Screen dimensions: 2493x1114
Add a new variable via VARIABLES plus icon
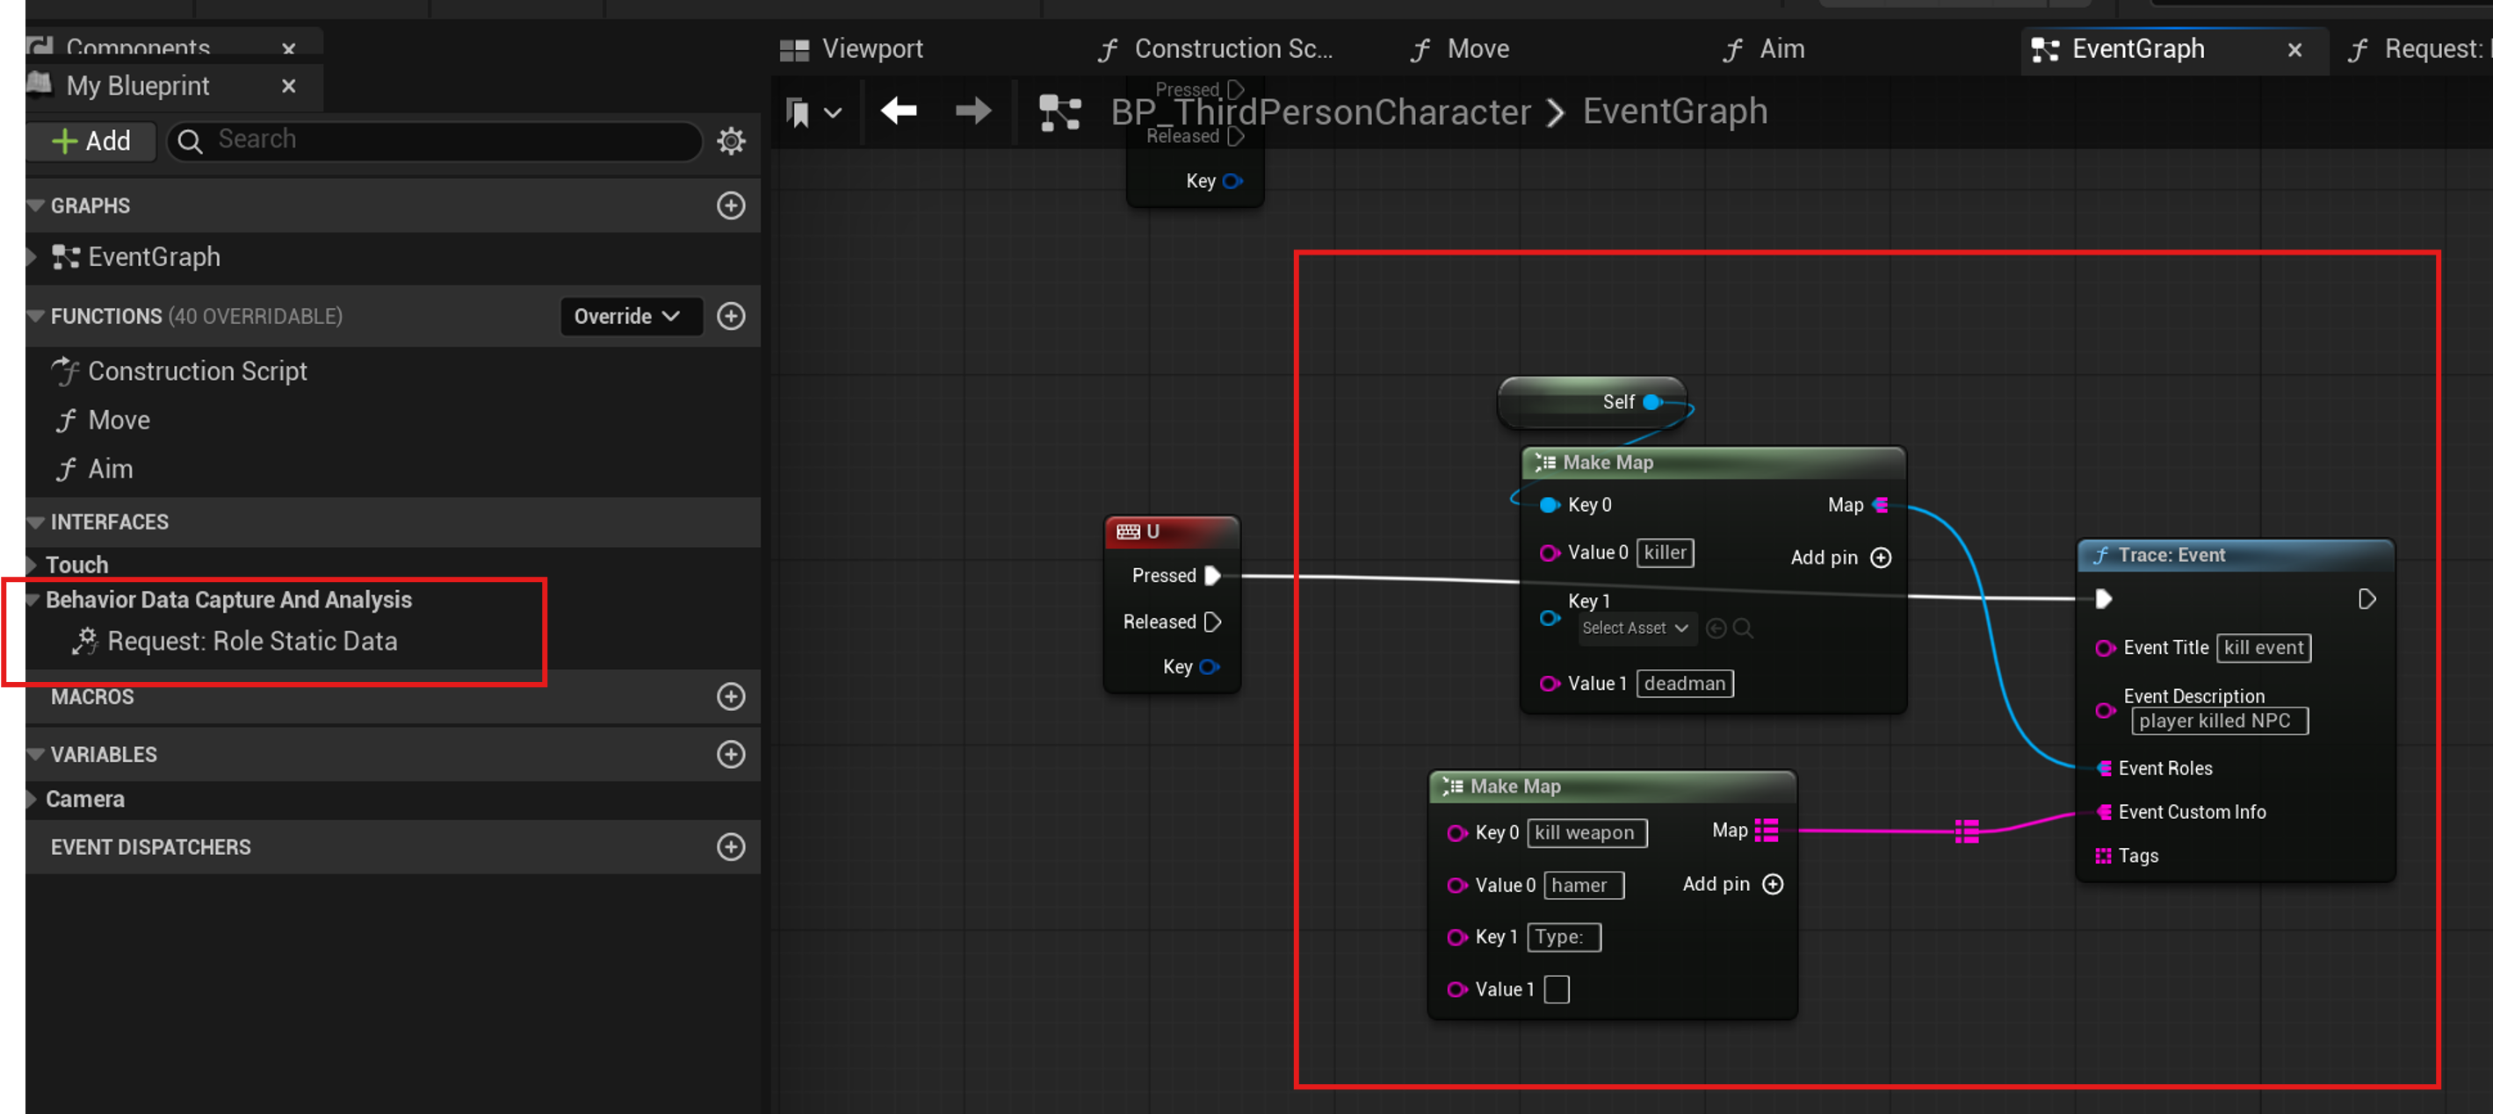click(x=731, y=754)
